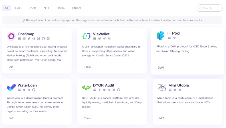The image size is (226, 128).
Task: Click the NFT tag on Mini Utopia card
Action: [162, 118]
